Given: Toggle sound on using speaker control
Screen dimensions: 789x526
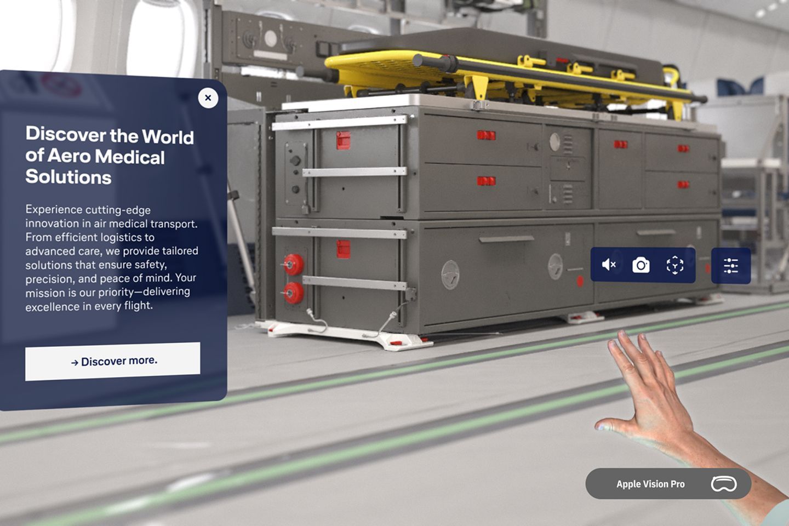Looking at the screenshot, I should 608,265.
